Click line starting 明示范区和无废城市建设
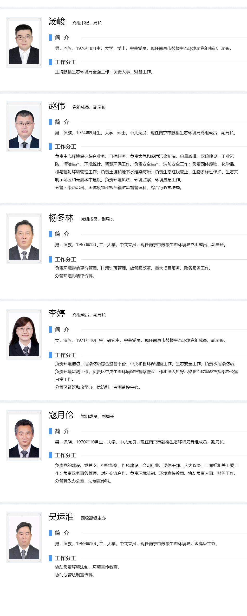 pos(119,180)
